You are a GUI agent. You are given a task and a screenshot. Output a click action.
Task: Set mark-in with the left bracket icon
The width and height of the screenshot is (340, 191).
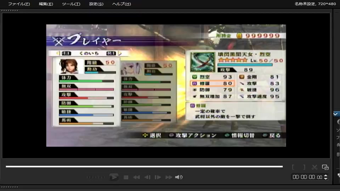[x=293, y=167]
